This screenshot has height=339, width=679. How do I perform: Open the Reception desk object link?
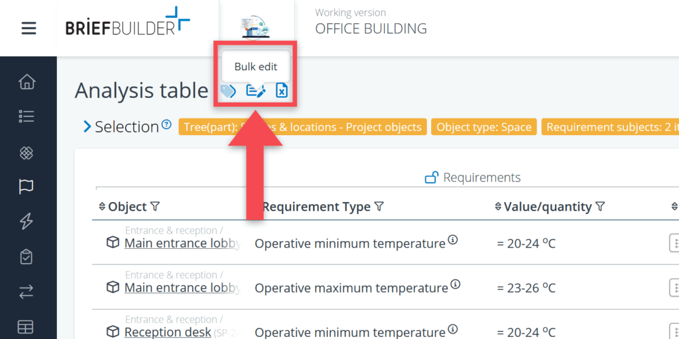(167, 332)
